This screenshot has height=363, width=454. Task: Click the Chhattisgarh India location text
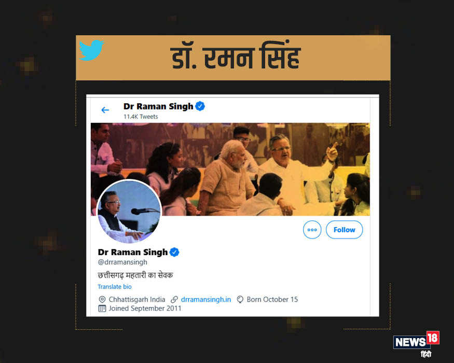pyautogui.click(x=137, y=299)
